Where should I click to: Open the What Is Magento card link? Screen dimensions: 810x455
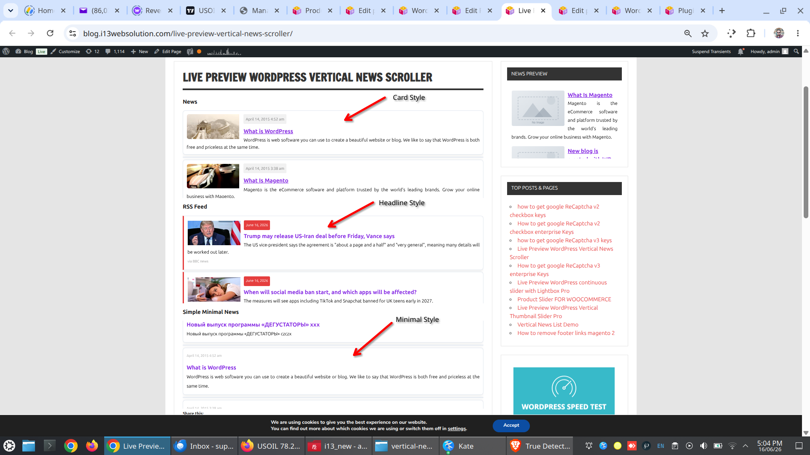(x=266, y=180)
